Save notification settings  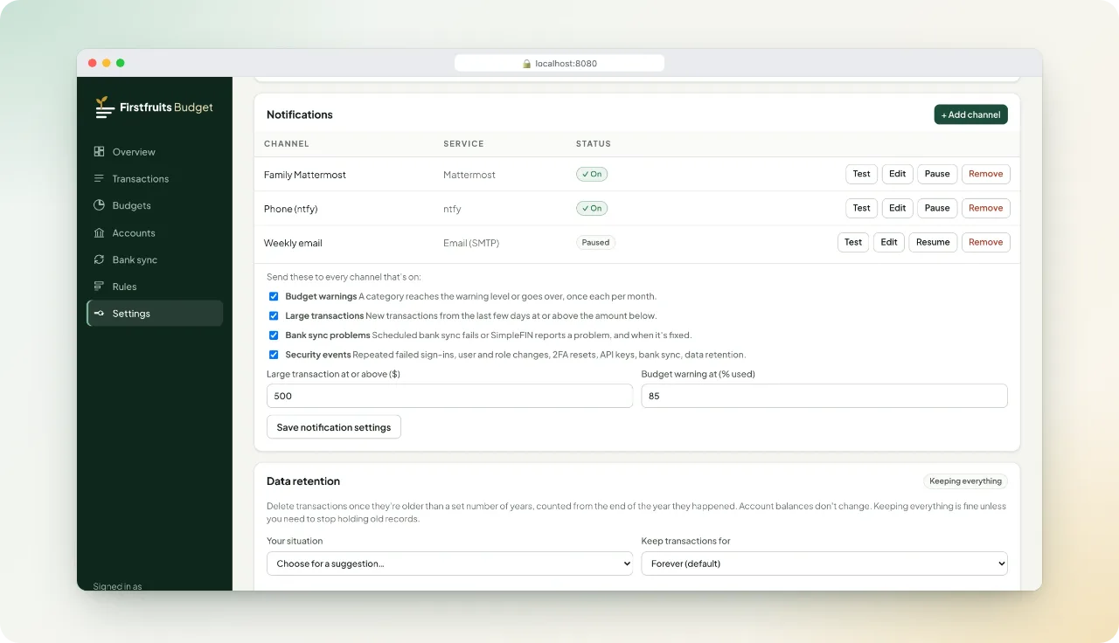tap(334, 427)
